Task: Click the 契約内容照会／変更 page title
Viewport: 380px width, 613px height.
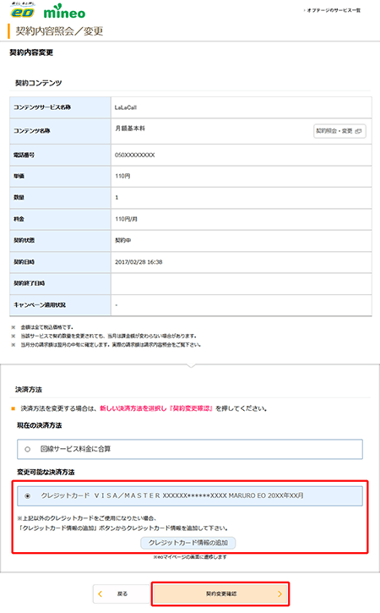Action: [x=59, y=31]
